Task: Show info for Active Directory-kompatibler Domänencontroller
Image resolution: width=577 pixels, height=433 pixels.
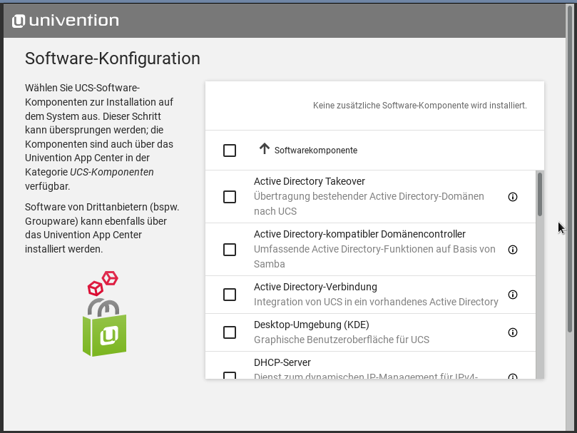Action: [x=512, y=250]
